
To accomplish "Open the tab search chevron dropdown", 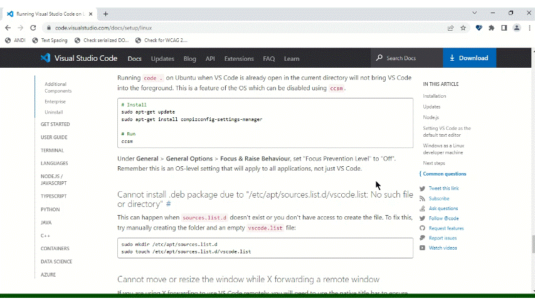I will [475, 13].
